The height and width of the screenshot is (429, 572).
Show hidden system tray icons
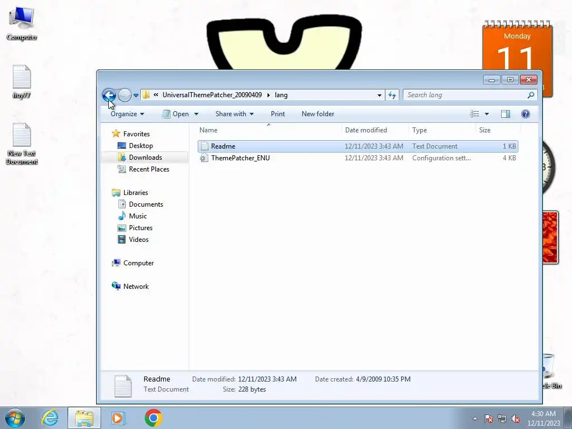point(475,418)
